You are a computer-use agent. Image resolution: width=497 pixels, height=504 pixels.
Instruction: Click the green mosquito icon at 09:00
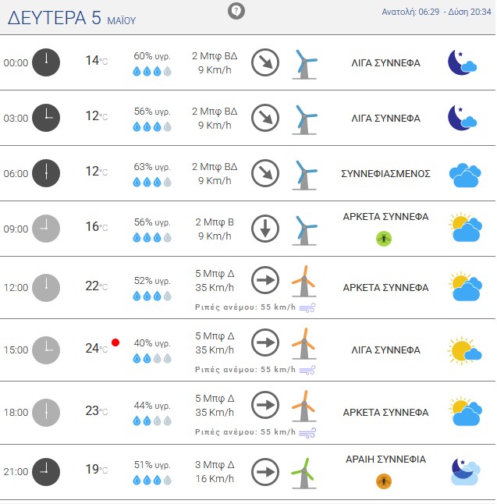[x=384, y=239]
